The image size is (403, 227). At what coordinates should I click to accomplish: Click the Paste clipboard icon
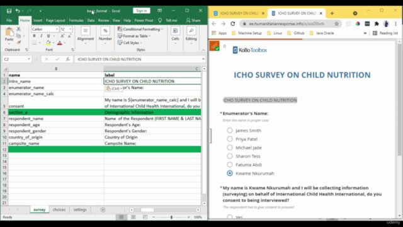9,32
